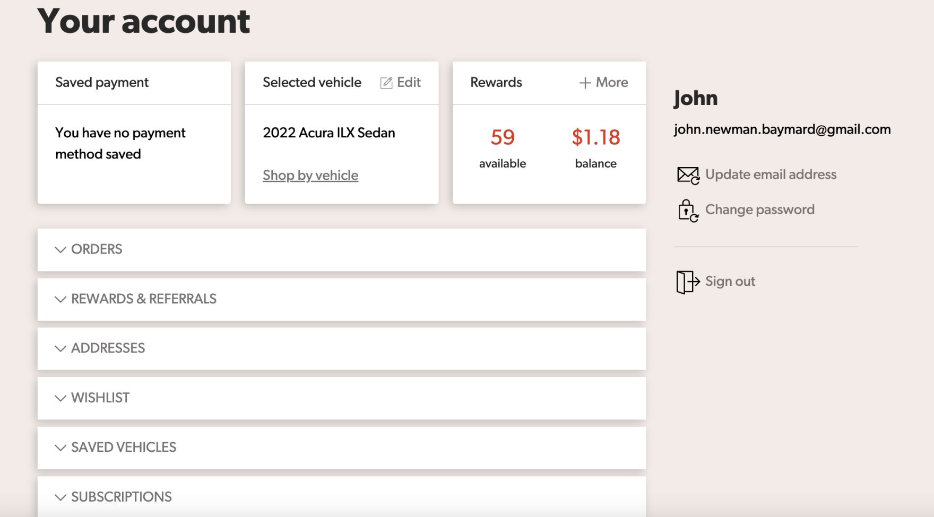The height and width of the screenshot is (517, 934).
Task: Click the plus icon next to More
Action: click(x=585, y=83)
